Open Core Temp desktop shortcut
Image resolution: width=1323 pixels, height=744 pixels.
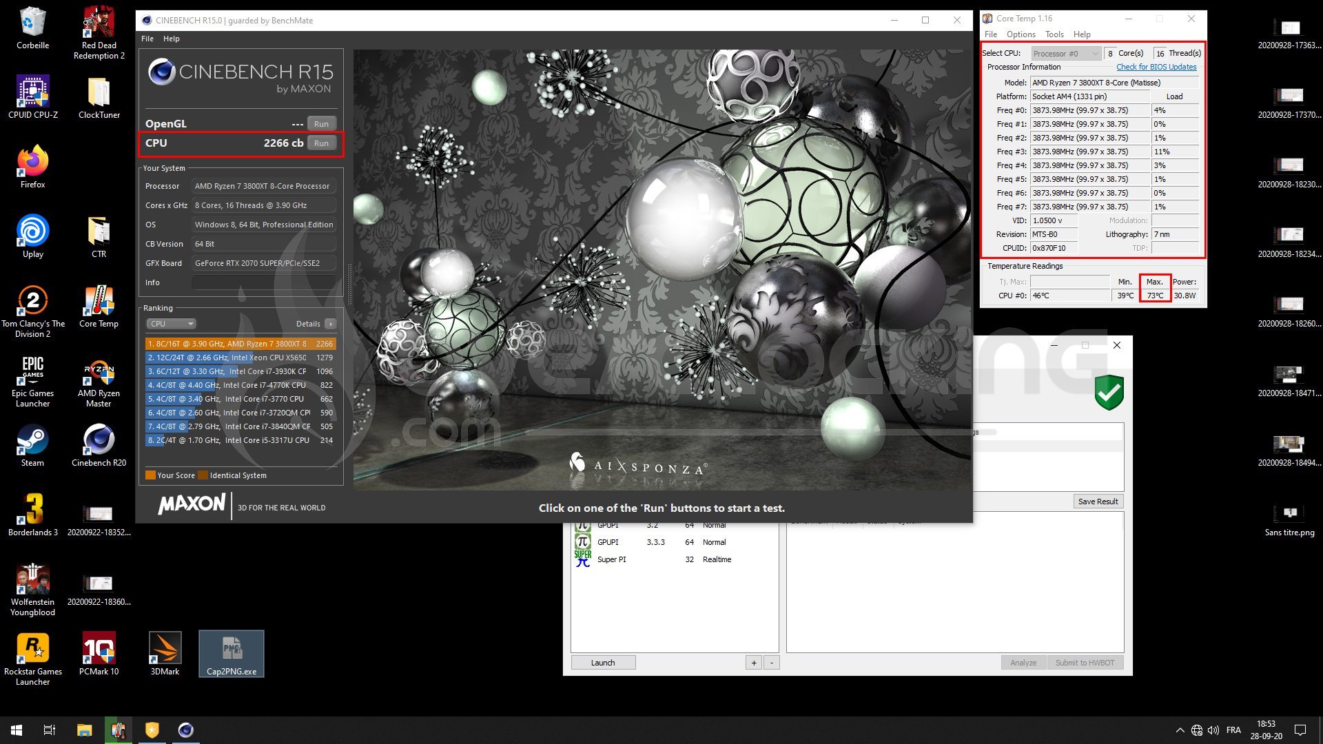coord(99,307)
